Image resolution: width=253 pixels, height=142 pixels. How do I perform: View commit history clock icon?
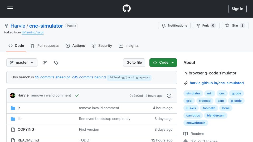pos(169,96)
